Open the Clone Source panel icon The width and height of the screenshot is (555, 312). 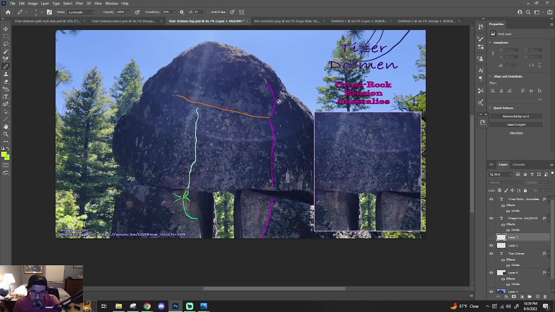(481, 58)
